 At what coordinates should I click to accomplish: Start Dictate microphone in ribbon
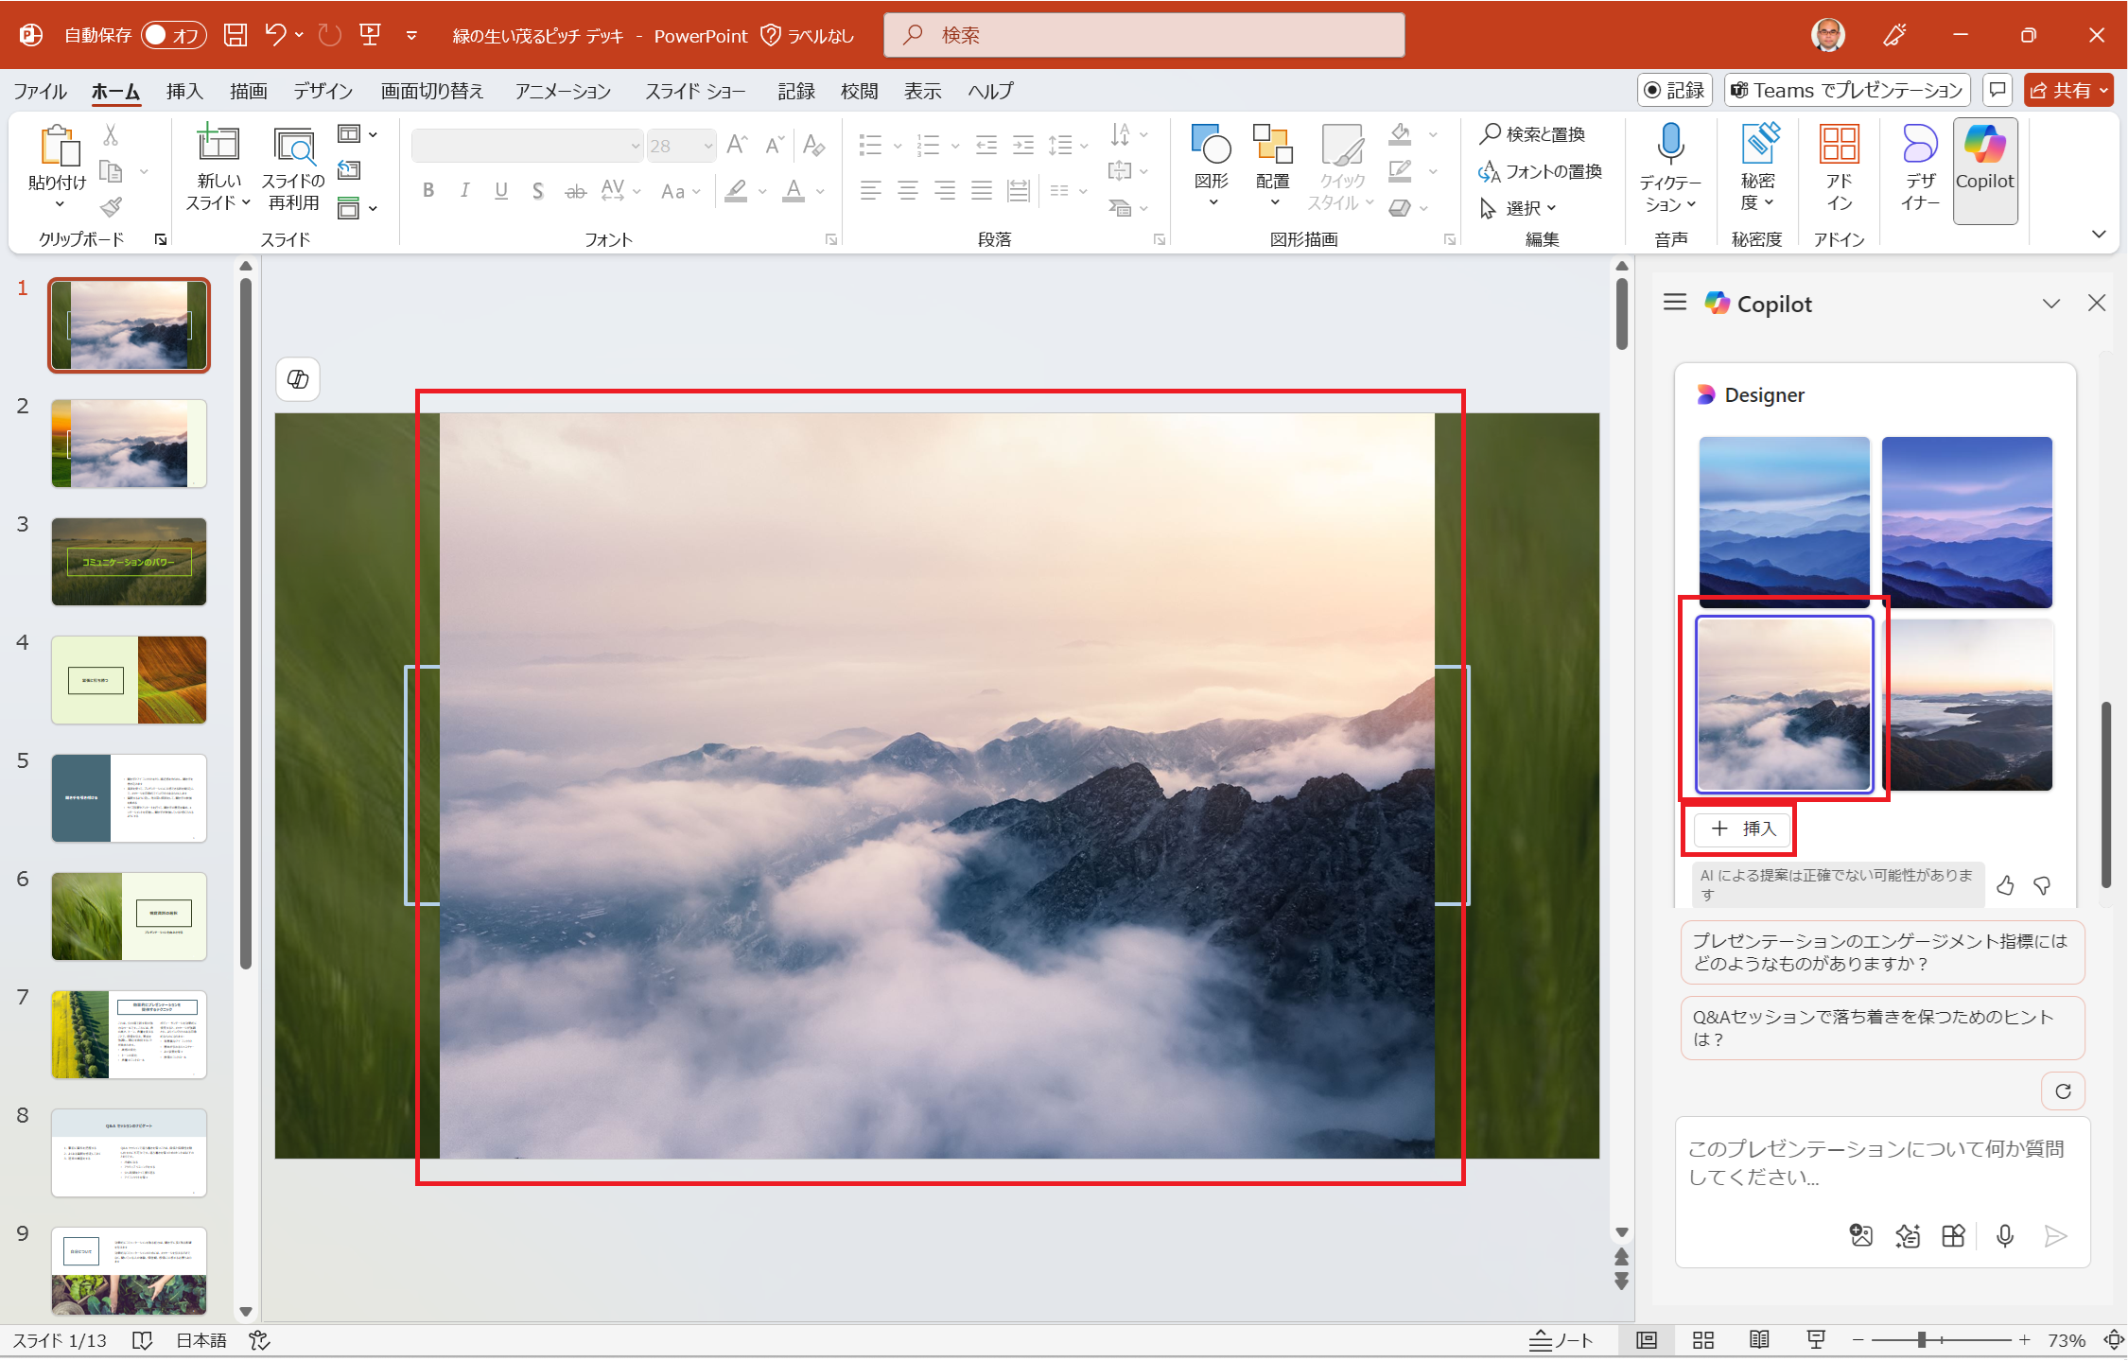coord(1670,144)
